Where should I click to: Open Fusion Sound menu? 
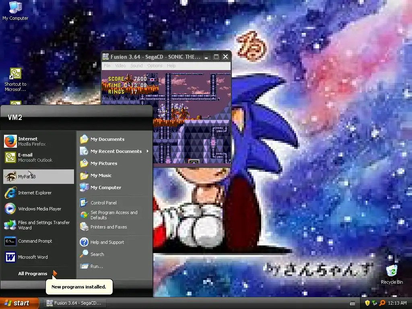click(136, 66)
